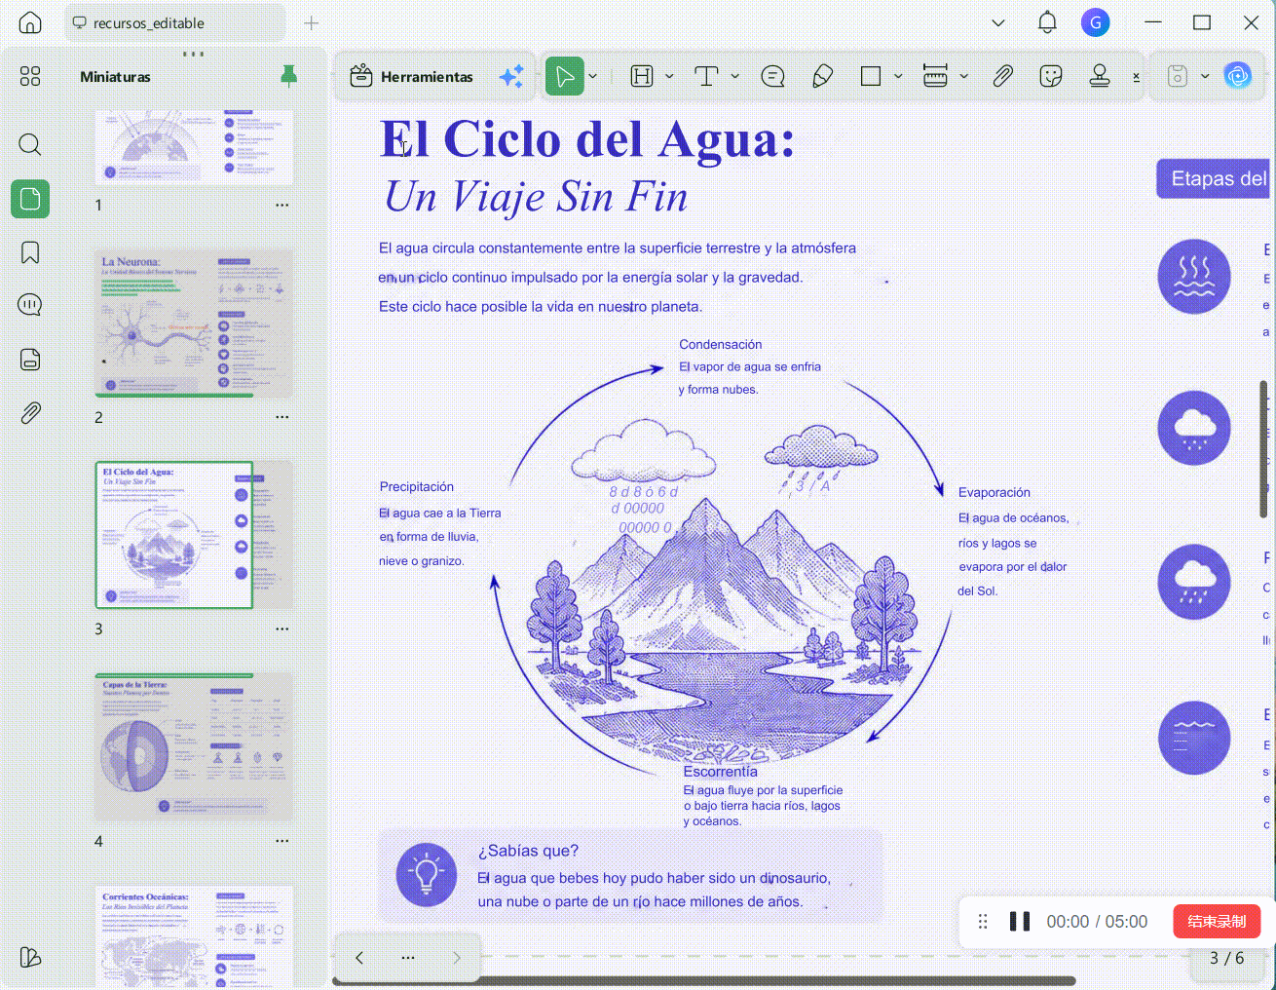The height and width of the screenshot is (990, 1276).
Task: Expand the shape tool dropdown
Action: coord(898,76)
